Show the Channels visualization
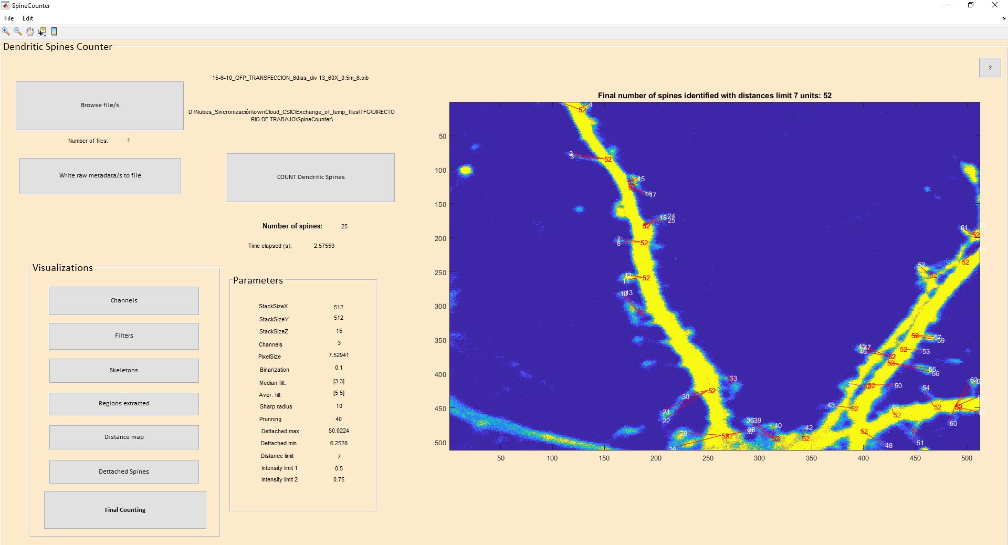Screen dimensions: 1008x545 point(124,301)
